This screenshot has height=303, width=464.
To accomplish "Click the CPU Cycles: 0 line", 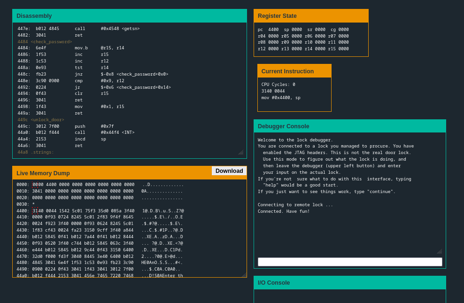I will pos(278,85).
